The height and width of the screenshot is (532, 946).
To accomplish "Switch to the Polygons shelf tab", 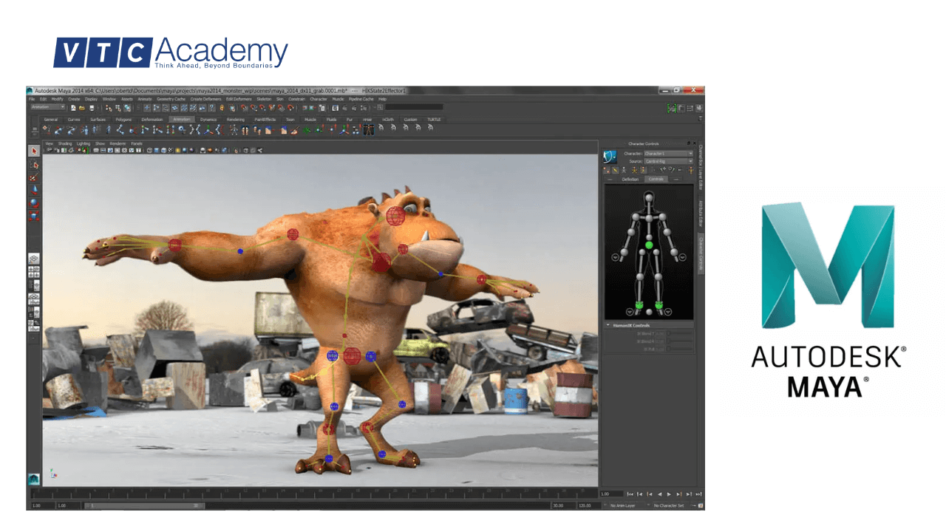I will pyautogui.click(x=123, y=119).
